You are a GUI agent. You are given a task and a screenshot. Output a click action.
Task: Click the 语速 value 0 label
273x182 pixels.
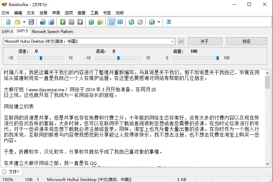click(x=36, y=51)
